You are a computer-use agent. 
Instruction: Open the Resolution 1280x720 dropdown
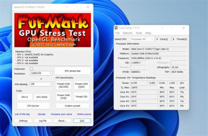tap(41, 73)
